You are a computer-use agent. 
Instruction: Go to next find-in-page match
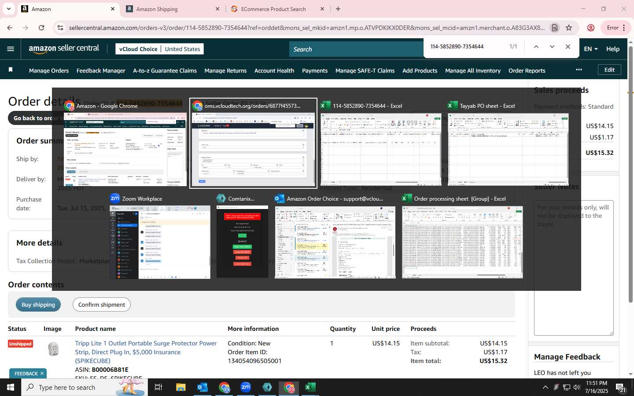(552, 47)
